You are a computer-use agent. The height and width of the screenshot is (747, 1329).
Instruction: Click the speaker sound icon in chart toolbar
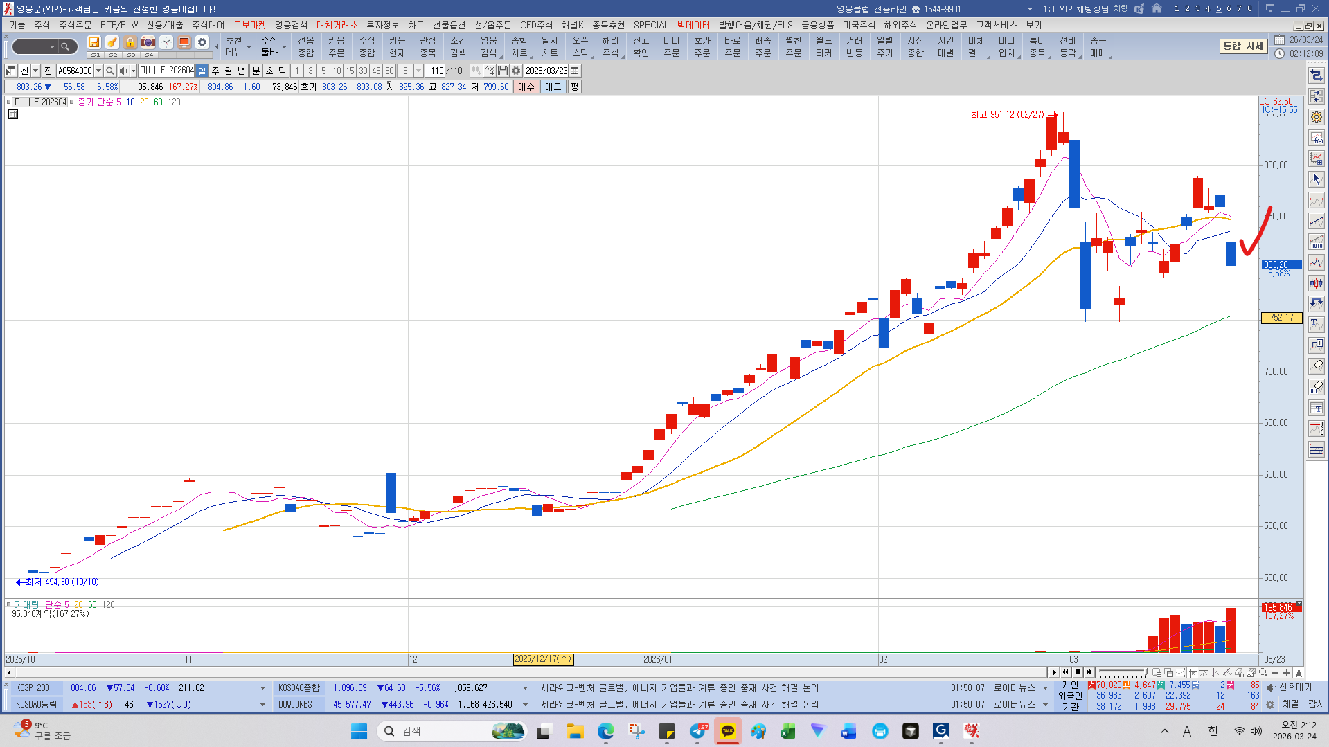pos(123,71)
